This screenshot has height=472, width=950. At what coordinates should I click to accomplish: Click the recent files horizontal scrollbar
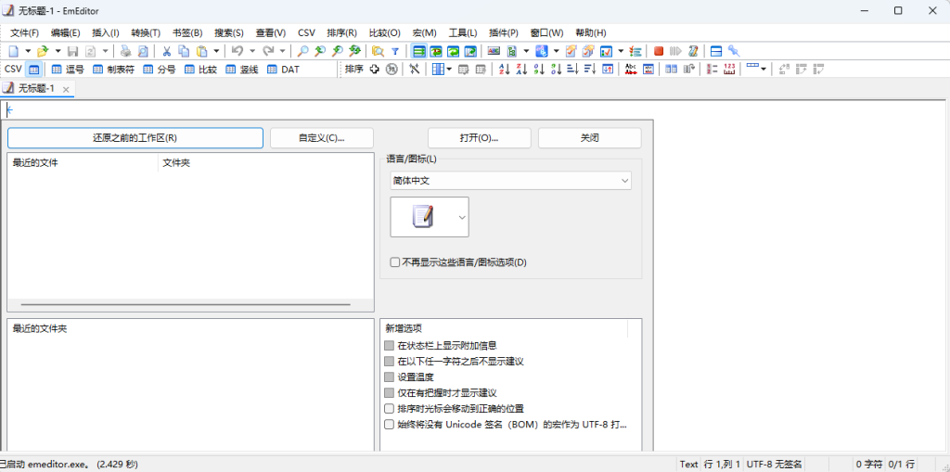pos(186,305)
